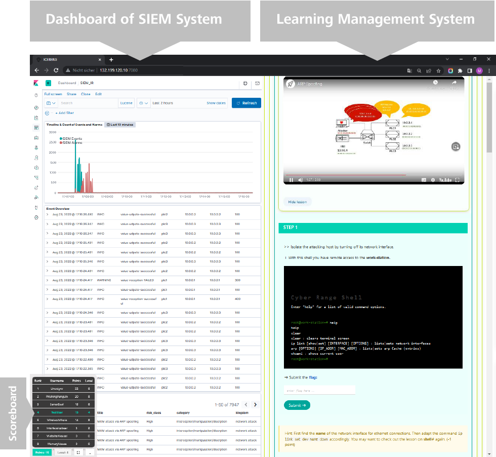
Task: Click Full screen in dashboard menu
Action: [53, 94]
